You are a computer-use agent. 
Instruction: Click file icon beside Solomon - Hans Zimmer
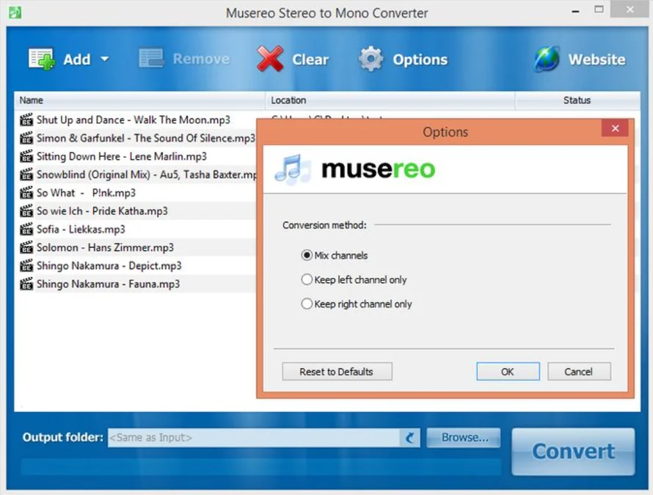[x=26, y=248]
